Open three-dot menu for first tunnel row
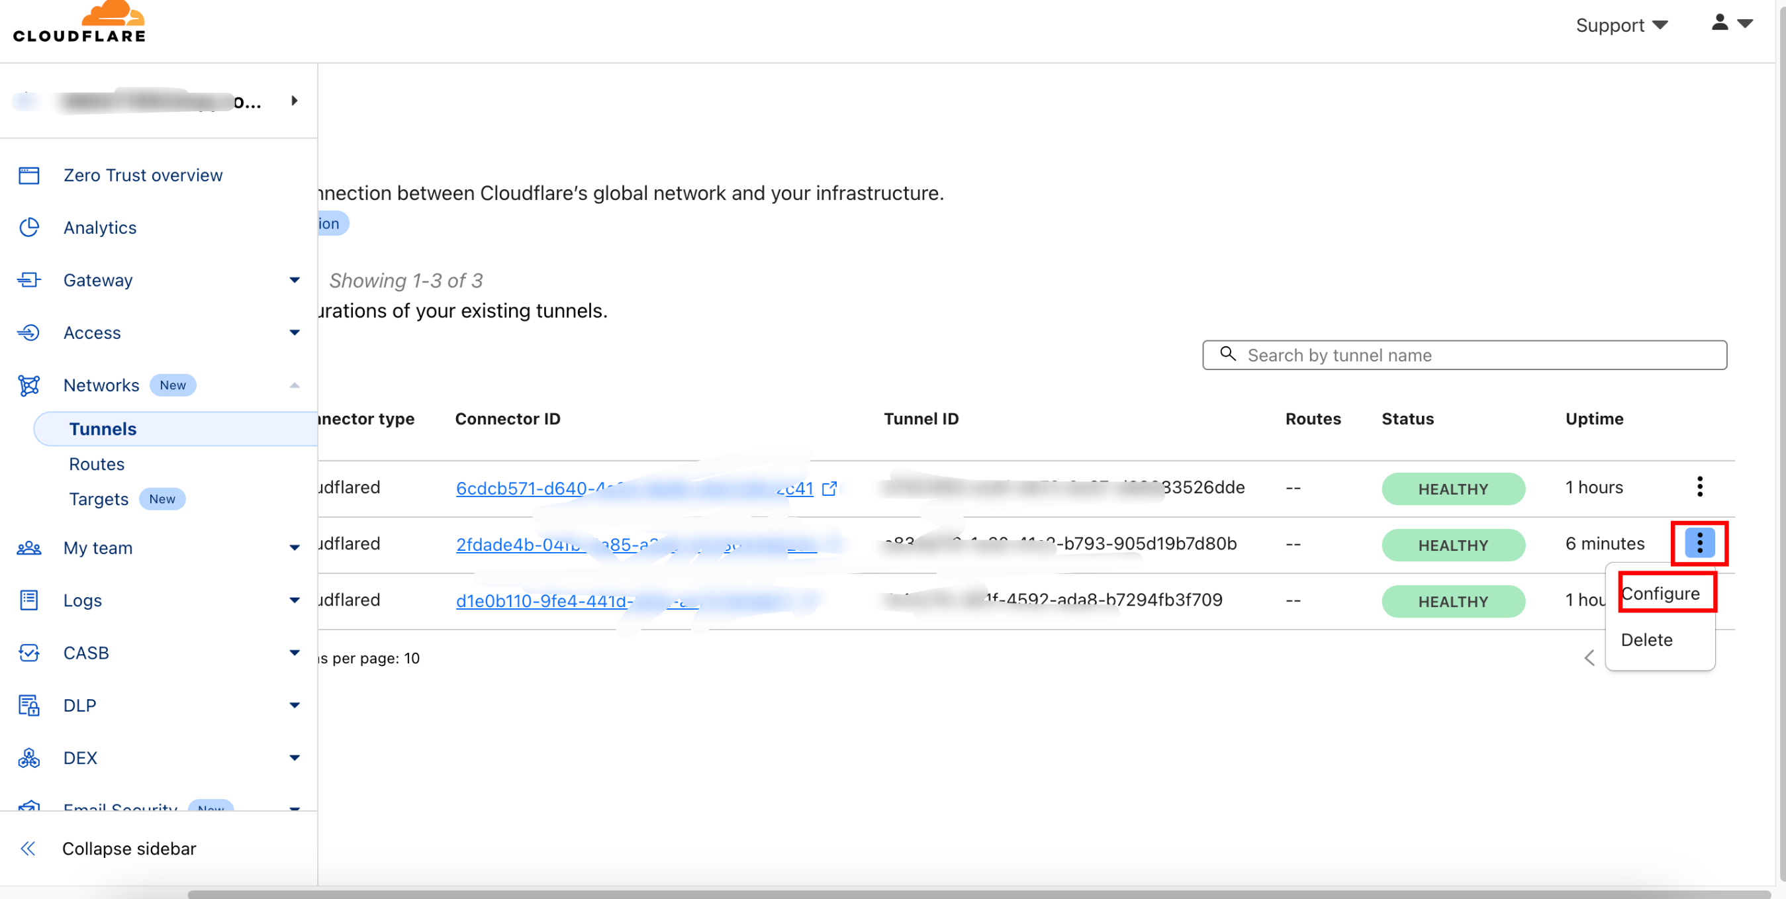Viewport: 1786px width, 899px height. pyautogui.click(x=1699, y=487)
